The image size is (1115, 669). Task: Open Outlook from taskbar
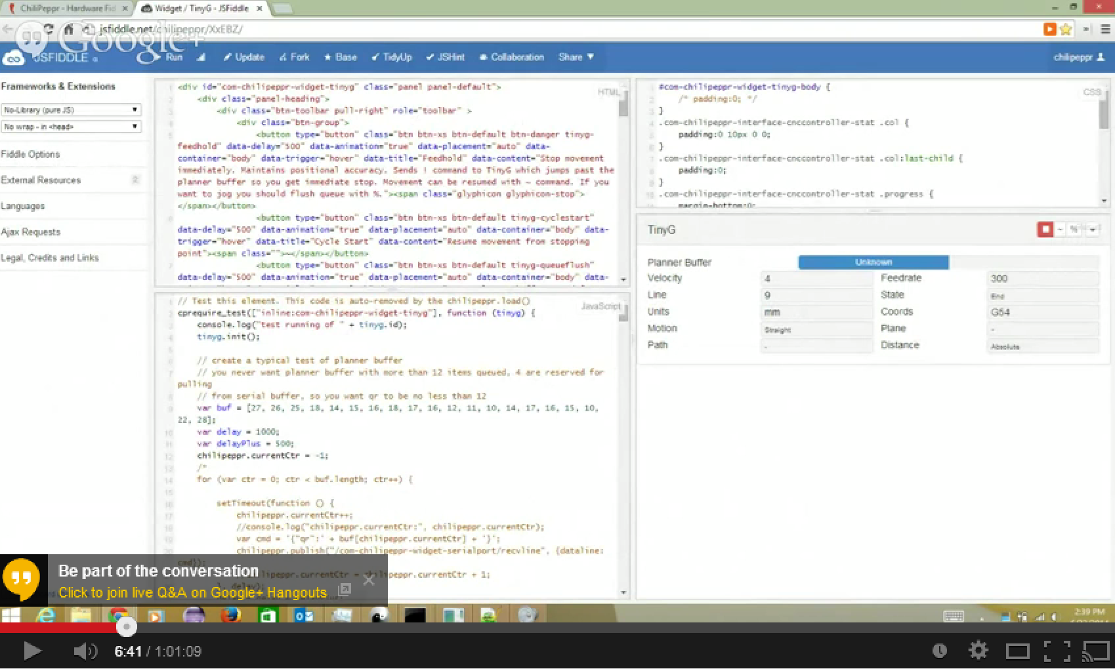[x=304, y=615]
